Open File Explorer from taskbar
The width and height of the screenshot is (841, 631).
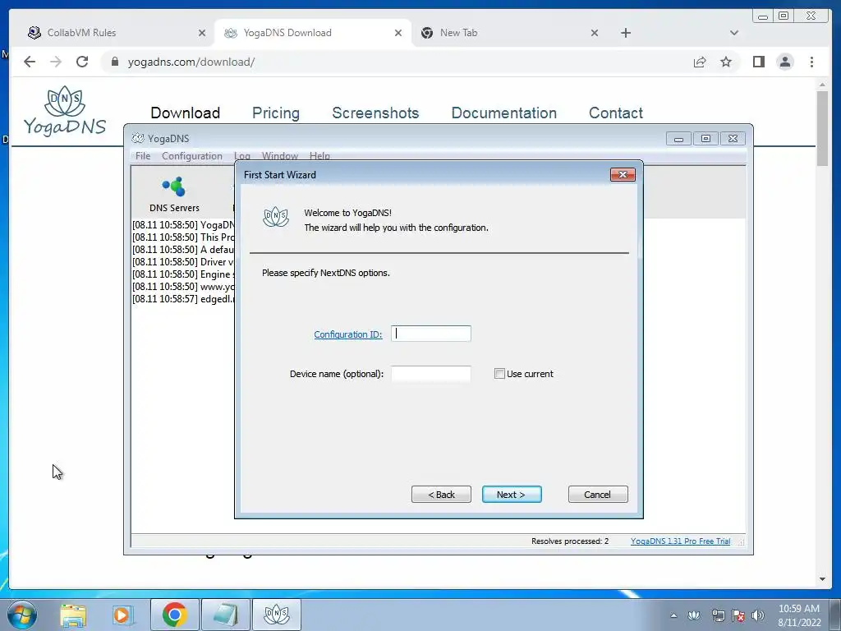(73, 615)
